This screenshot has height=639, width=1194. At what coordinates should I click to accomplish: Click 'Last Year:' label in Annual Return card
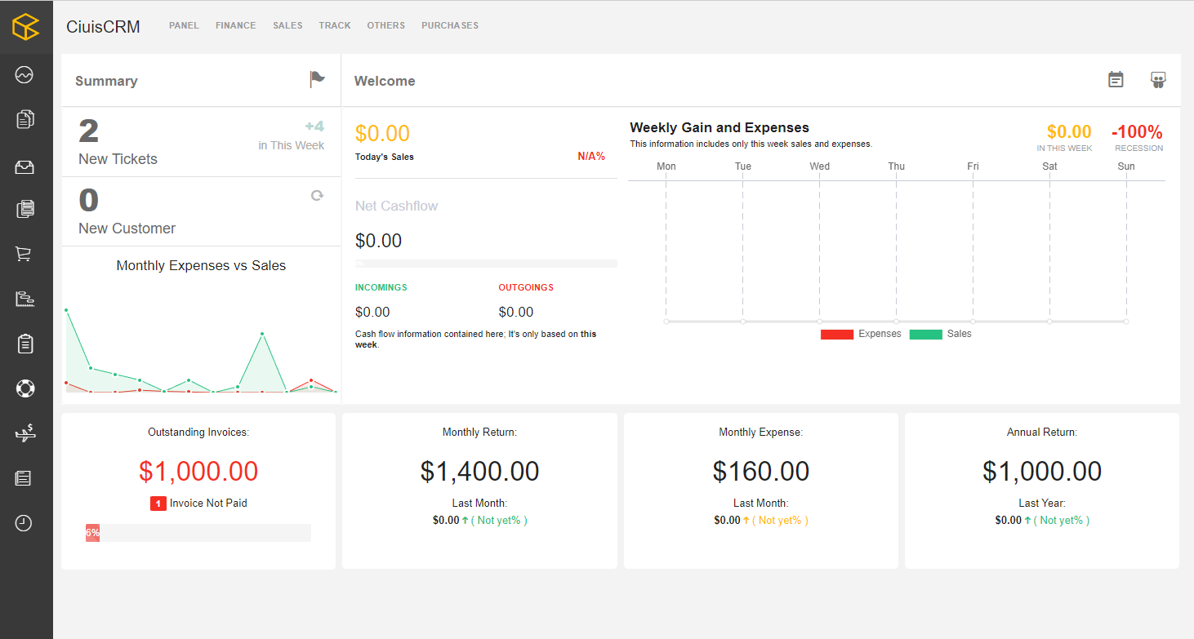(x=1042, y=504)
